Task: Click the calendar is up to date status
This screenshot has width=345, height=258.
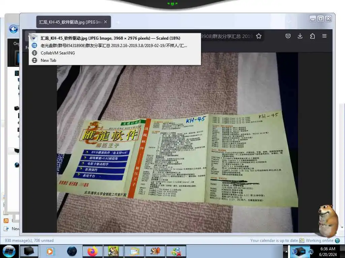Action: 274,241
